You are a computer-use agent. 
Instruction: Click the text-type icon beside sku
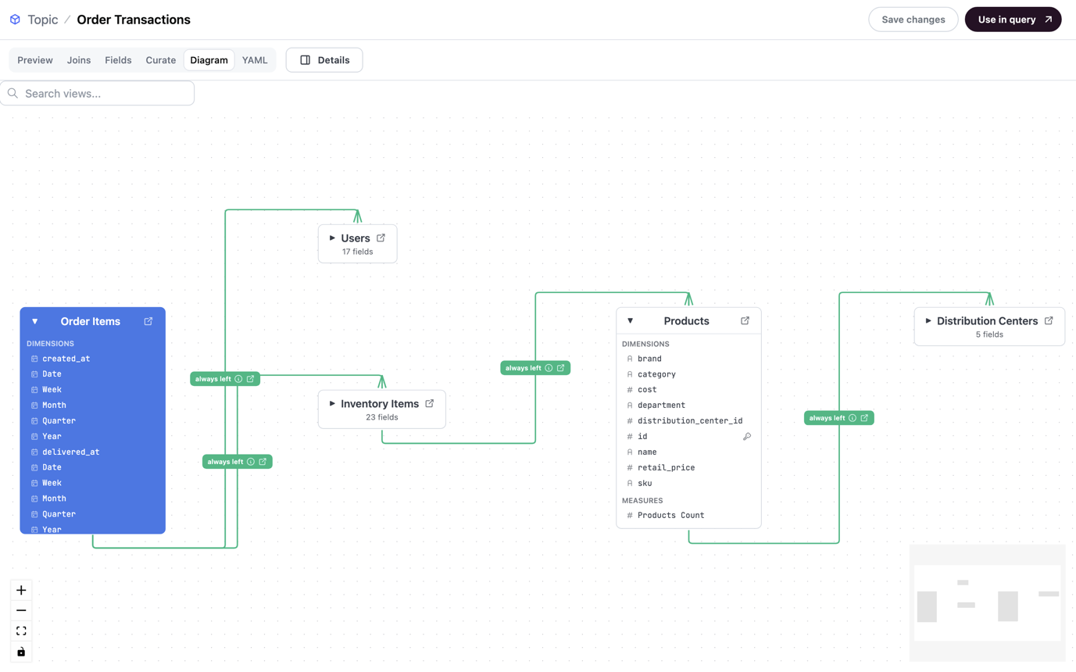630,484
